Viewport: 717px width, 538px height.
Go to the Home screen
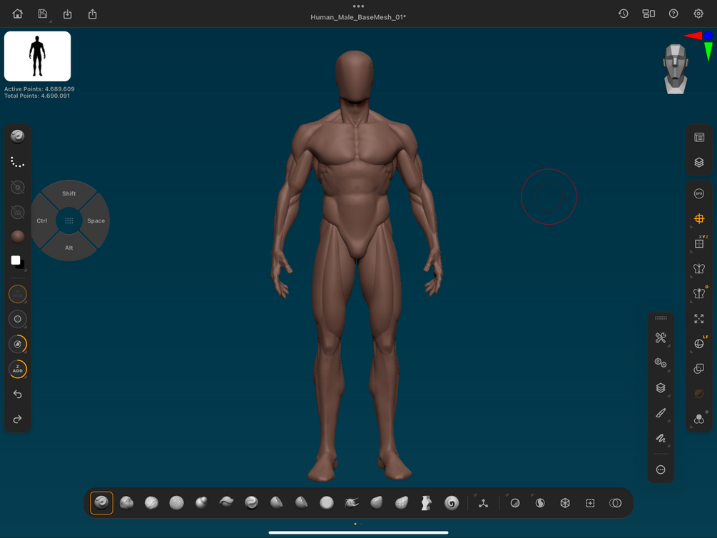(x=17, y=14)
